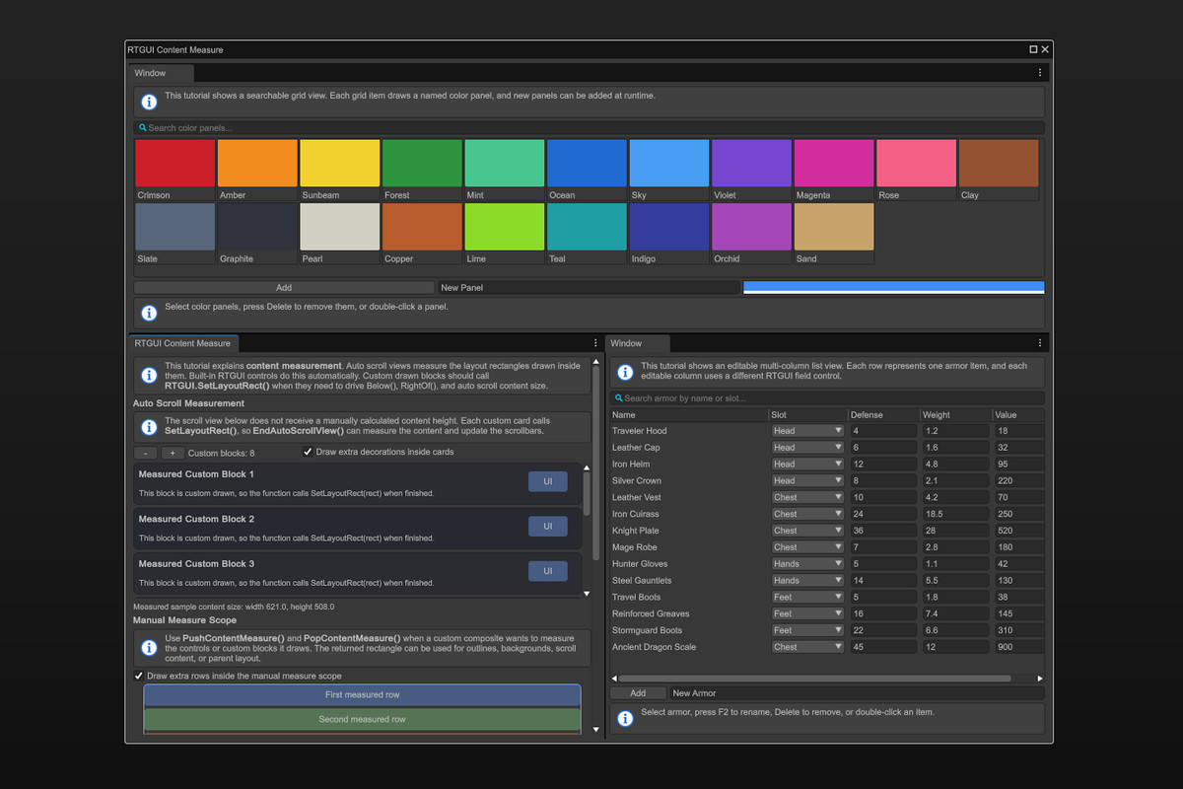Screen dimensions: 1183x789
Task: Maximize the RTGUI Content Measure window
Action: [1033, 49]
